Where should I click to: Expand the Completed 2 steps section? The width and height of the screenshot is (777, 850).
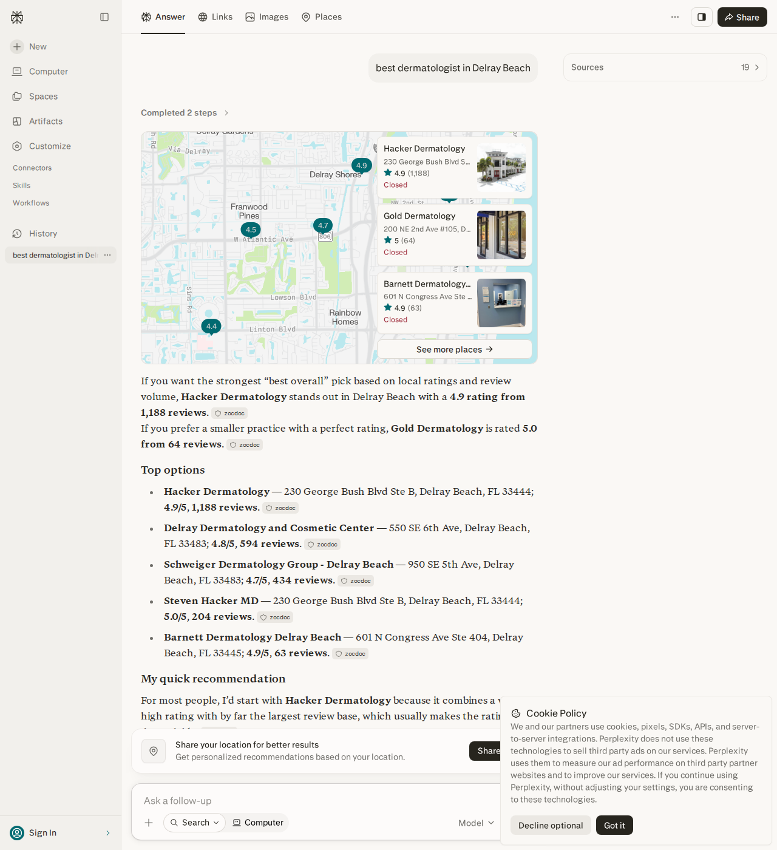coord(185,113)
